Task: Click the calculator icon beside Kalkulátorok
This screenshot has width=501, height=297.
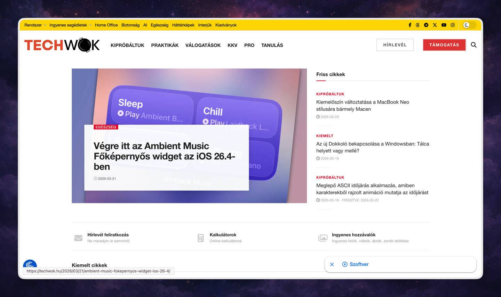Action: coord(200,238)
